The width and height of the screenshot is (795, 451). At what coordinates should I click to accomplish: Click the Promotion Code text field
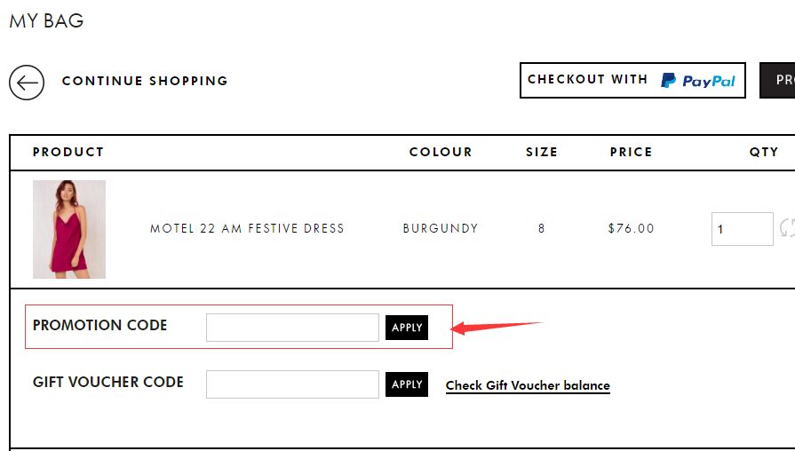click(292, 328)
